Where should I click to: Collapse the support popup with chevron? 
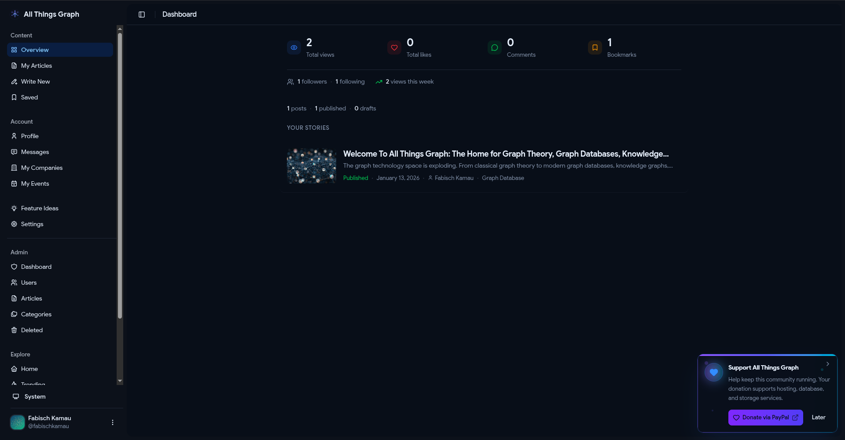[828, 364]
